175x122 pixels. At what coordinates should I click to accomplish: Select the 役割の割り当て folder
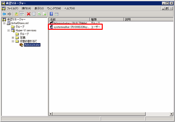point(28,41)
